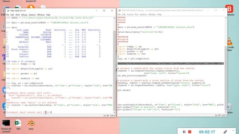This screenshot has height=134, width=239.
Task: Open the Recycle Bin desktop icon
Action: point(230,107)
